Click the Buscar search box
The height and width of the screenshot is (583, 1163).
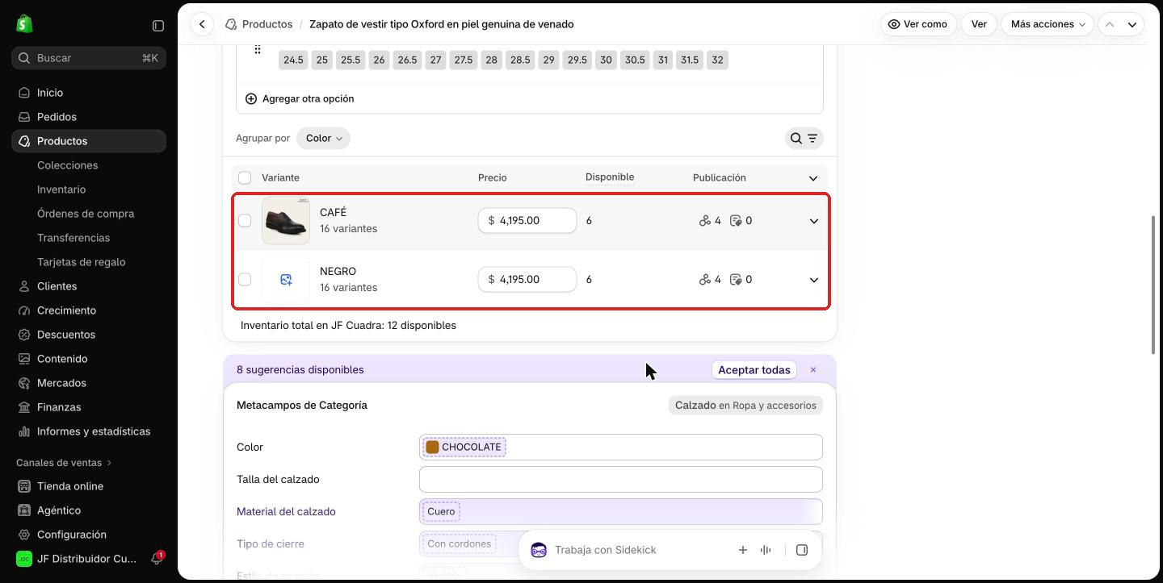pos(89,58)
